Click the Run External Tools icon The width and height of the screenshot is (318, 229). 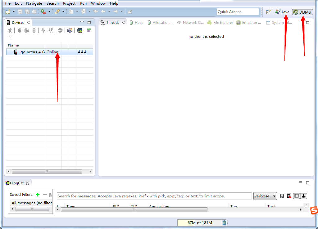pyautogui.click(x=43, y=12)
